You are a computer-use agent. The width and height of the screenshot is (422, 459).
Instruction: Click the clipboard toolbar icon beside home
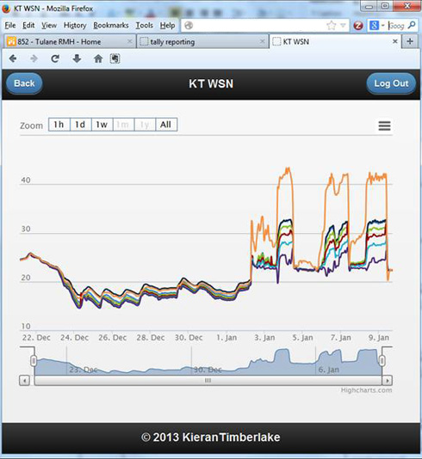coord(115,58)
